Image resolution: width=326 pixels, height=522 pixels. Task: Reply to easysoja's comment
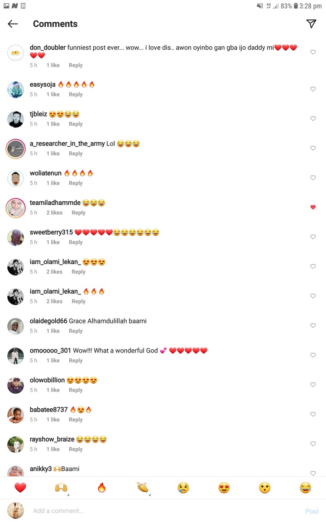[76, 95]
